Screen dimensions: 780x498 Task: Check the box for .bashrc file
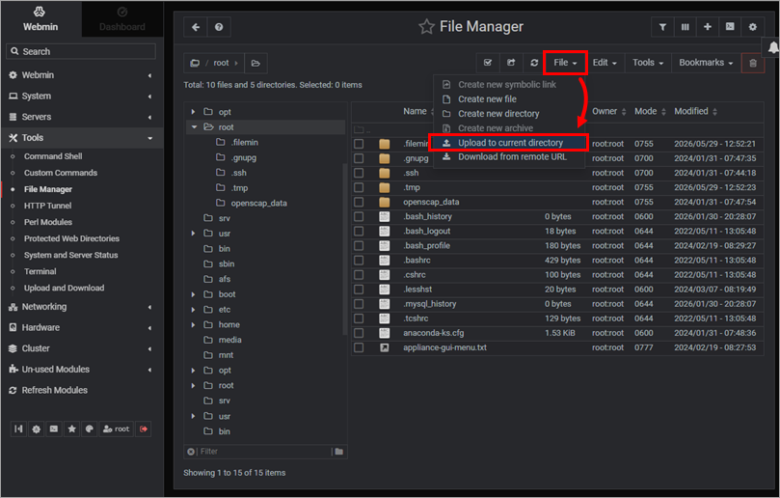pos(359,260)
